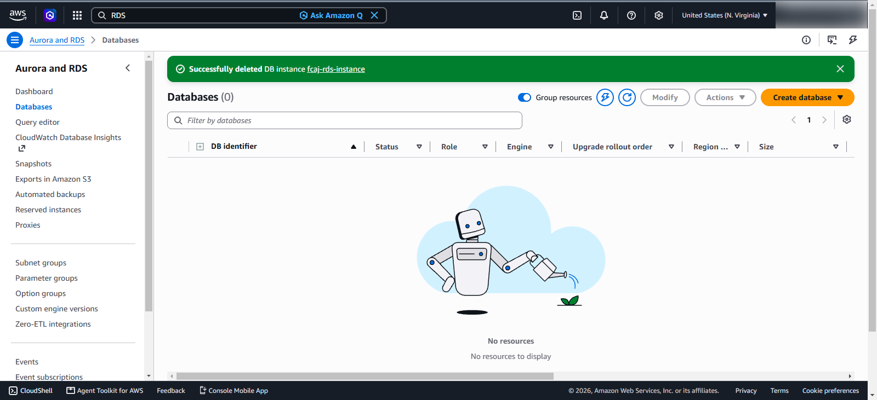Dismiss the successfully deleted banner
This screenshot has width=877, height=400.
point(840,69)
